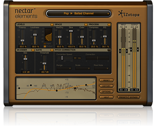Select the Ess -2.6 dB value field
This screenshot has width=156, height=128.
tap(26, 72)
